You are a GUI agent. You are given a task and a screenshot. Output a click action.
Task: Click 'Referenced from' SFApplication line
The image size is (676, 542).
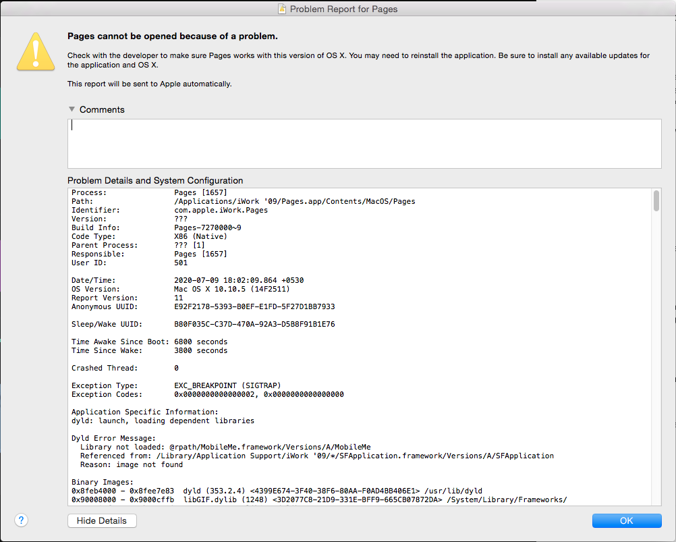(x=317, y=456)
